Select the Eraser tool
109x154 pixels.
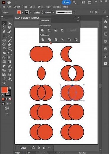tap(9, 45)
